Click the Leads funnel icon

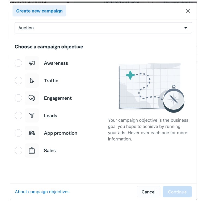(32, 116)
